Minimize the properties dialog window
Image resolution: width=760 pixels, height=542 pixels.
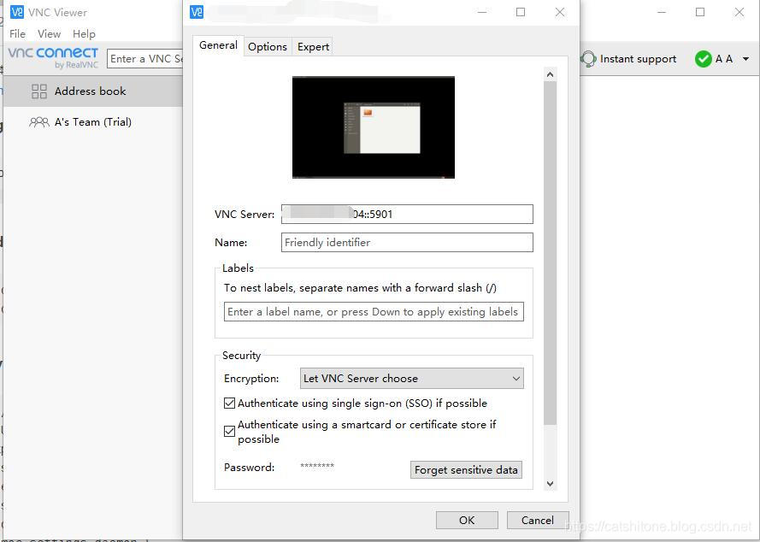click(x=482, y=12)
